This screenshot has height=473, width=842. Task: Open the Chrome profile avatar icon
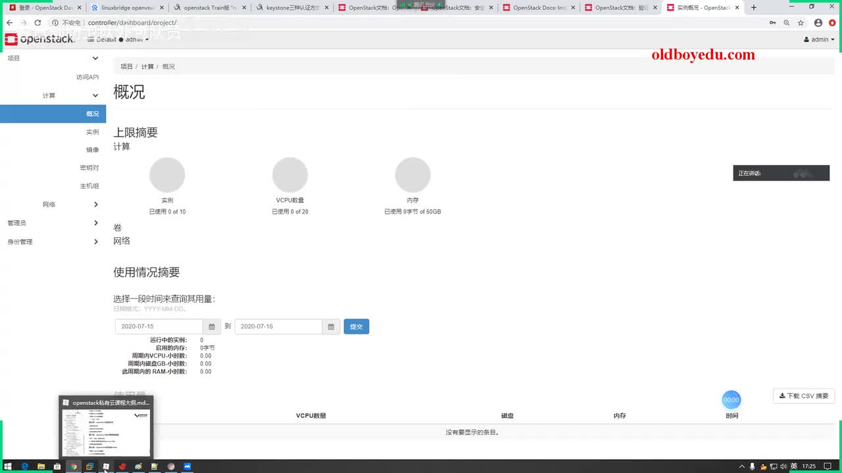click(818, 22)
